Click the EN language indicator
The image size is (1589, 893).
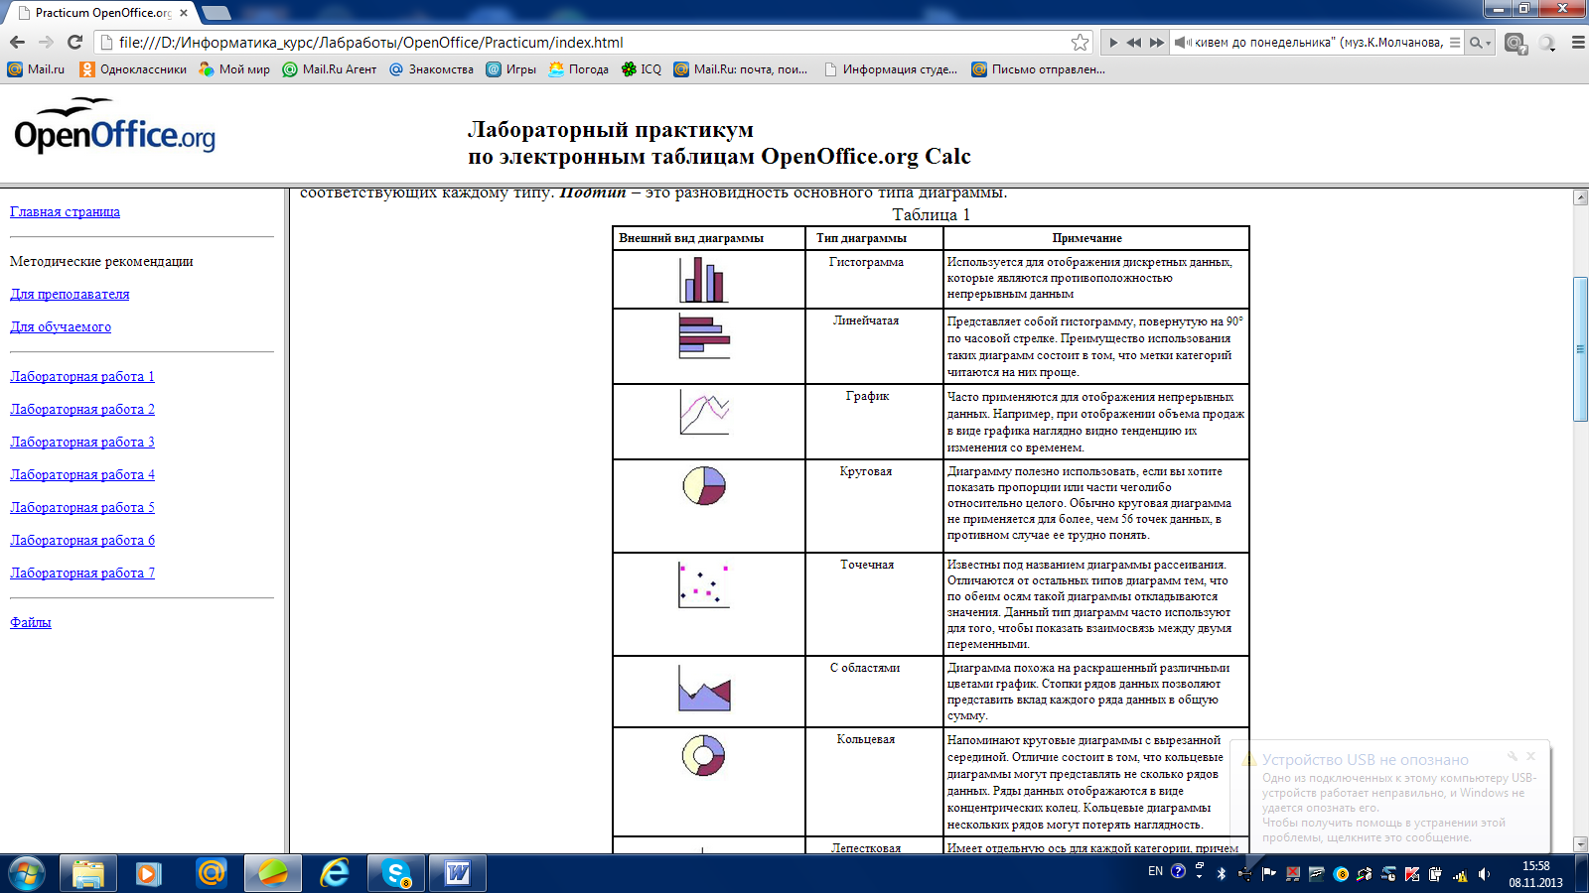coord(1155,871)
